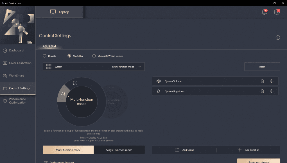Open the ASUS Dial tab
Screen dimensions: 287x163
point(49,46)
